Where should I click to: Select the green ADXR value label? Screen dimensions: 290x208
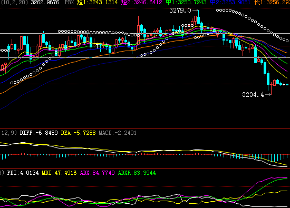(x=137, y=173)
